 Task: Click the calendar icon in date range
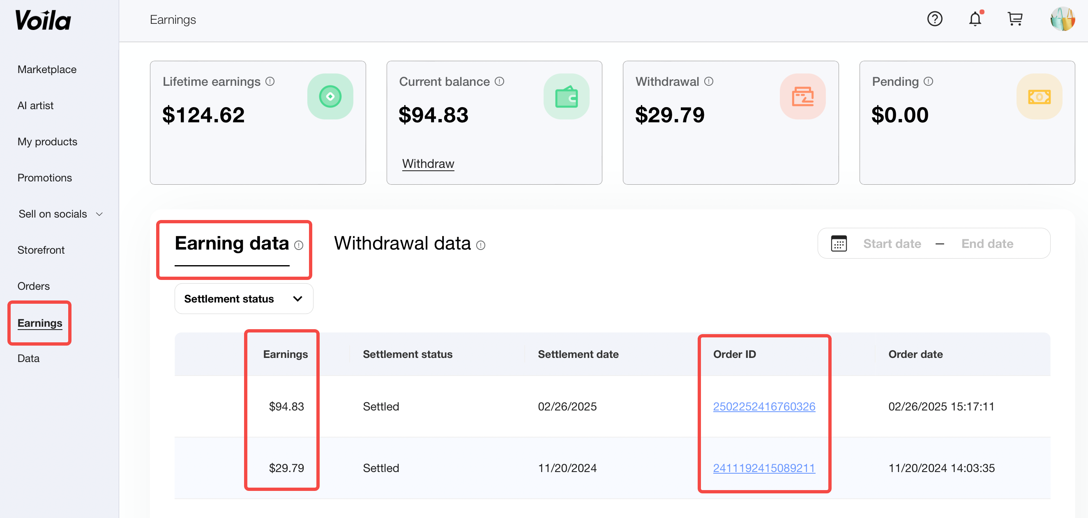coord(838,243)
